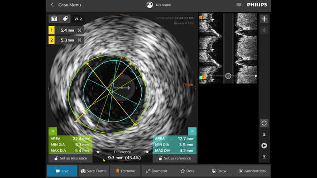Switch to Live mode
The height and width of the screenshot is (178, 317).
tap(62, 171)
